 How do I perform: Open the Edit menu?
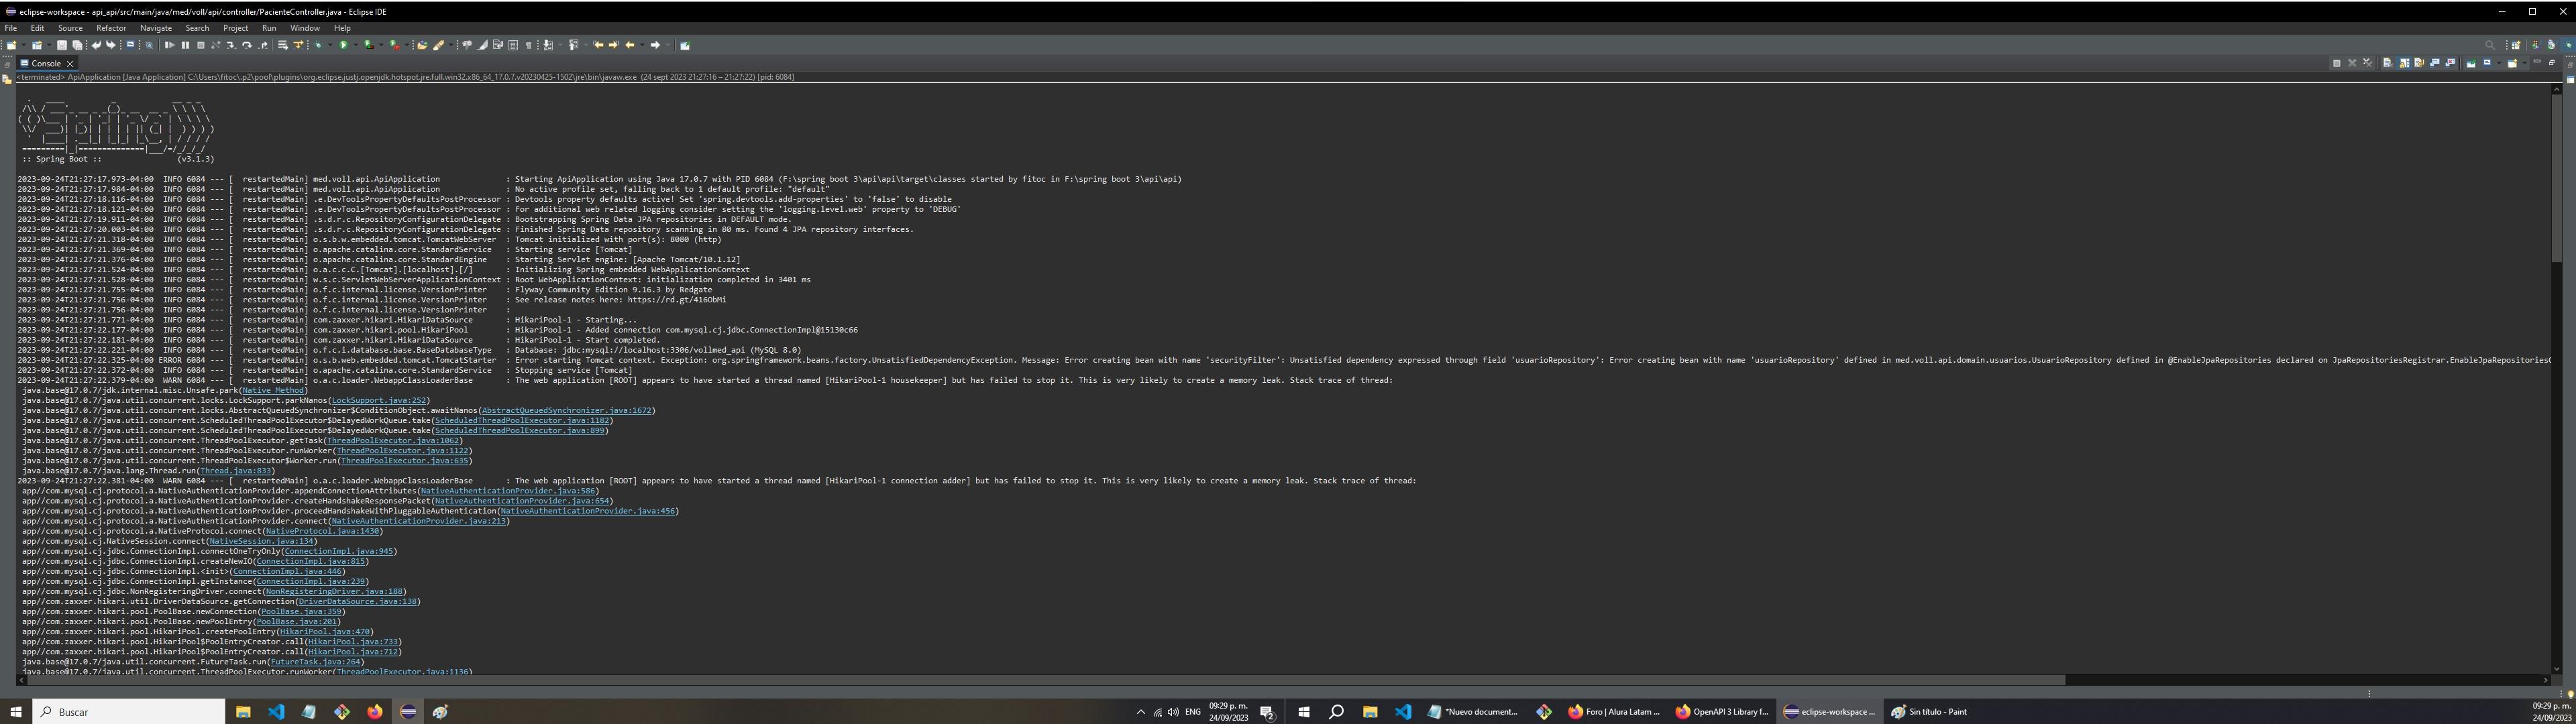tap(37, 28)
